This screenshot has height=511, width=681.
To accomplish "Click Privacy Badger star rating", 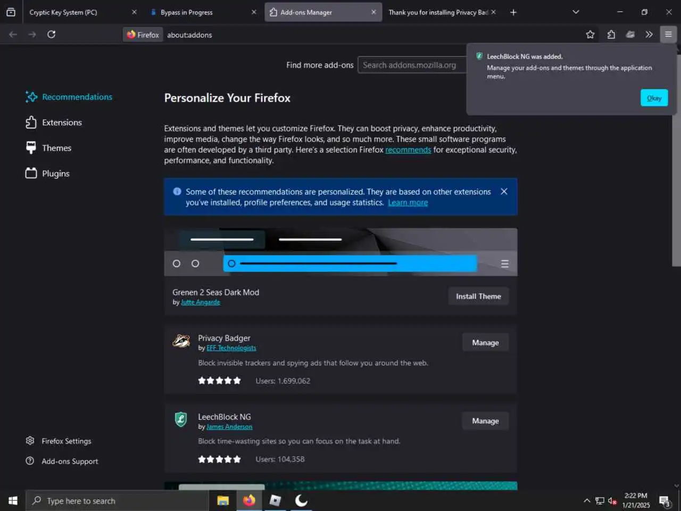I will (x=219, y=381).
